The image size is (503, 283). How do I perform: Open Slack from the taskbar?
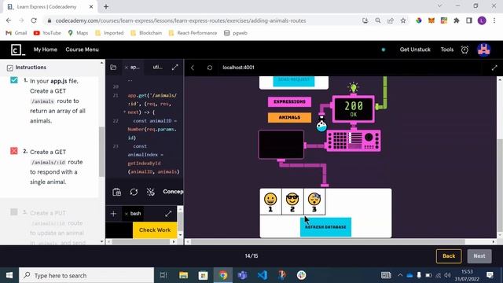point(301,275)
